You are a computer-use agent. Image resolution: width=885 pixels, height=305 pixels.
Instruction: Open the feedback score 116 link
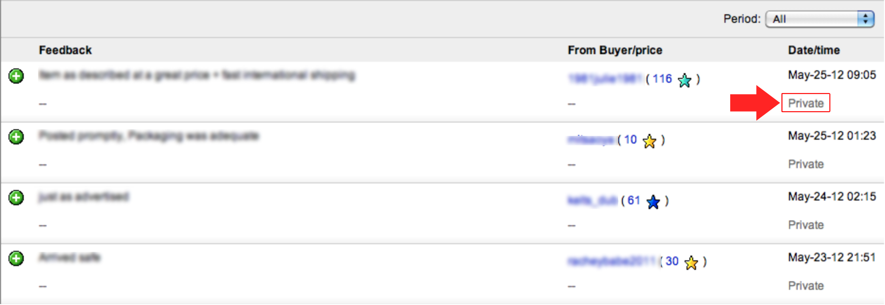[662, 79]
